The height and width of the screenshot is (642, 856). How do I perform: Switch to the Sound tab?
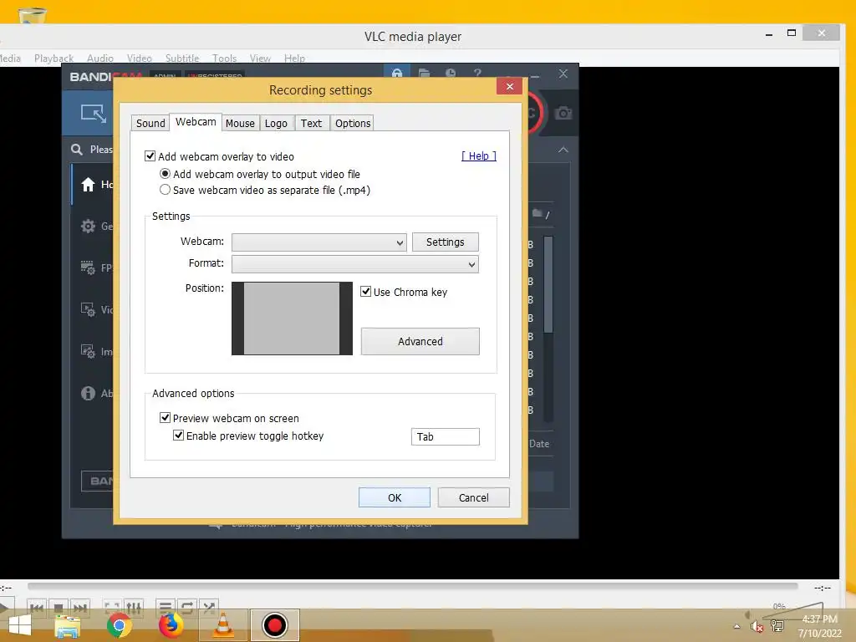150,124
